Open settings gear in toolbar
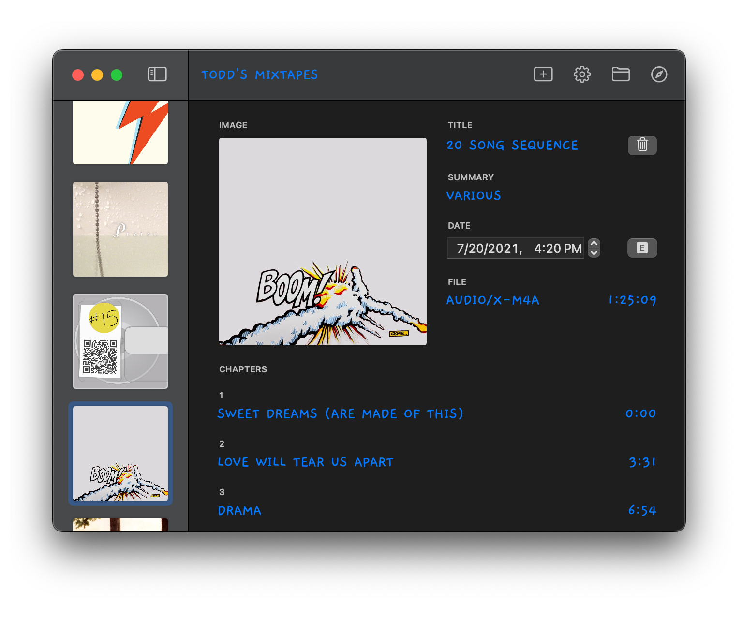 click(x=582, y=74)
